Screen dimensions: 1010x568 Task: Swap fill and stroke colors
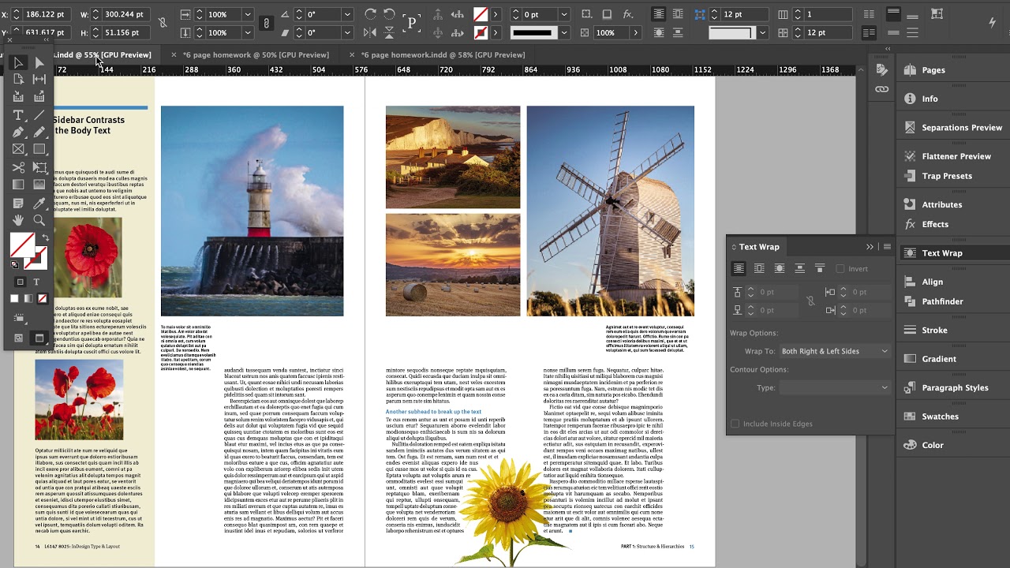click(x=45, y=237)
